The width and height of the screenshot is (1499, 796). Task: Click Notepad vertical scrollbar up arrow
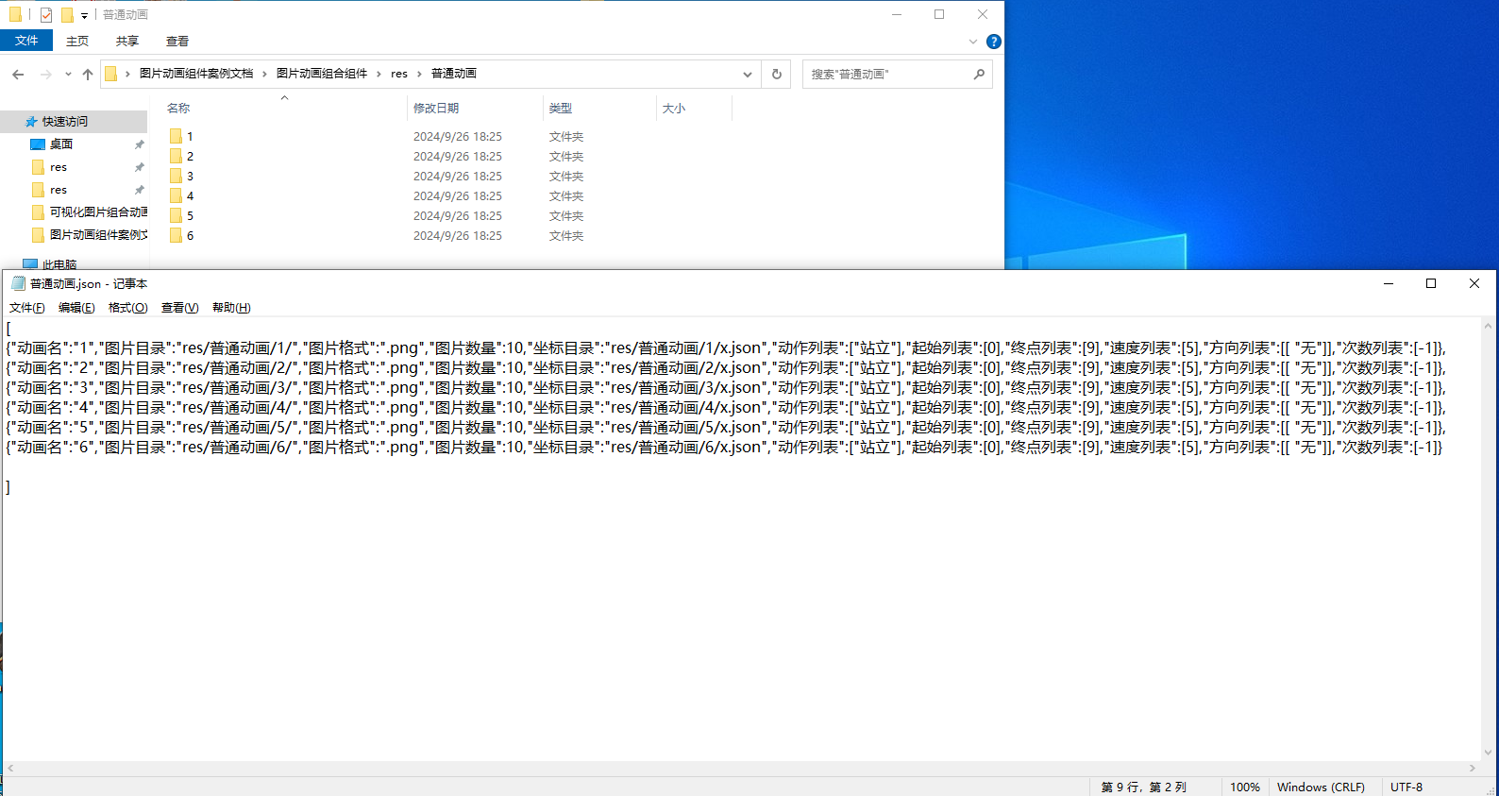[x=1489, y=326]
